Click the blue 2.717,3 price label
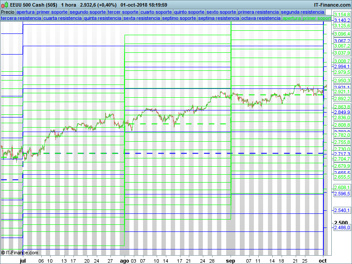Viewport: 352px width, 264px height. [x=342, y=154]
